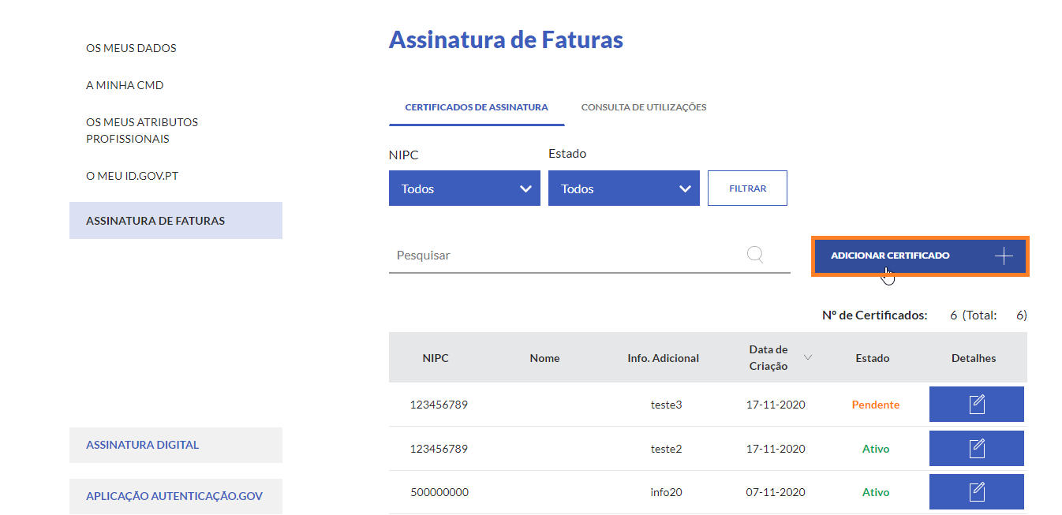Focus the Pesquisar search field
Viewport: 1062px width, 515px height.
click(x=564, y=256)
